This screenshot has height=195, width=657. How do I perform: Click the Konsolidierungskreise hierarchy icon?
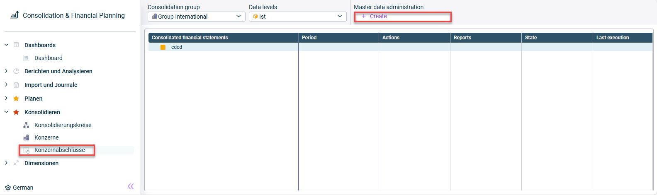26,125
